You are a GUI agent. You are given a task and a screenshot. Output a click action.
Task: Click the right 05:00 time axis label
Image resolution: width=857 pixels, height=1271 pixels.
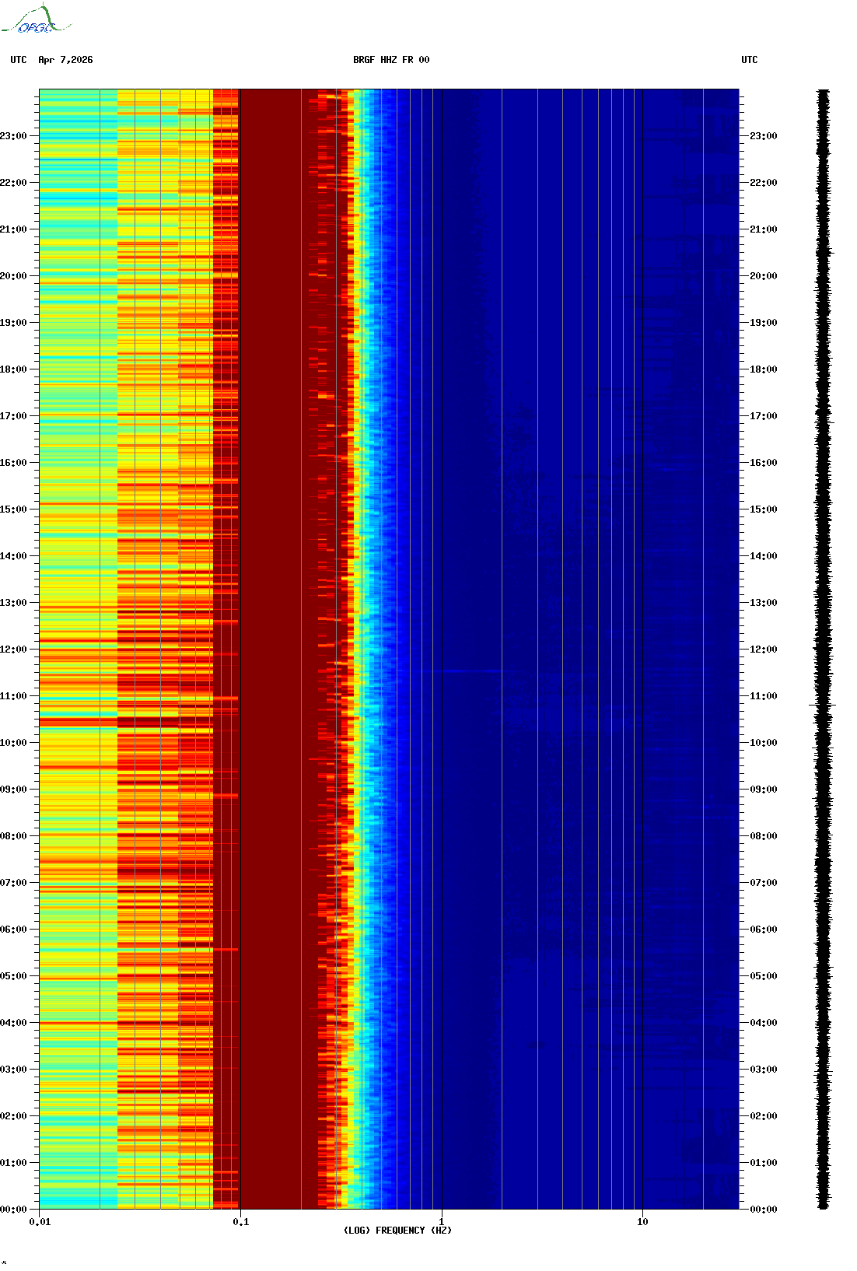pos(763,976)
